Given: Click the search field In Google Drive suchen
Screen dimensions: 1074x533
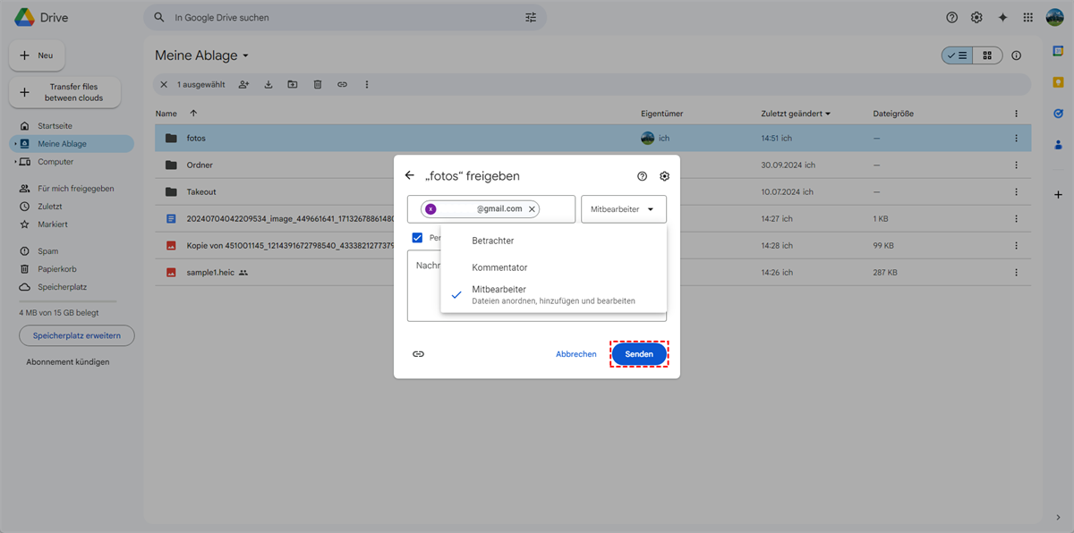Looking at the screenshot, I should click(x=340, y=18).
